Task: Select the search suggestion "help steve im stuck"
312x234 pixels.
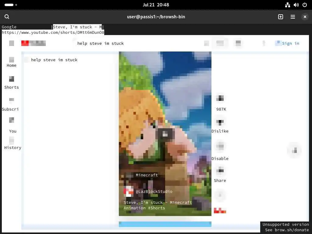Action: click(x=54, y=60)
